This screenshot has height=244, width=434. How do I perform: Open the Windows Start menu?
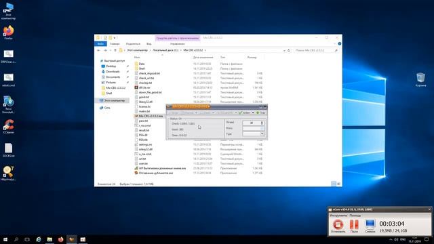(x=5, y=239)
